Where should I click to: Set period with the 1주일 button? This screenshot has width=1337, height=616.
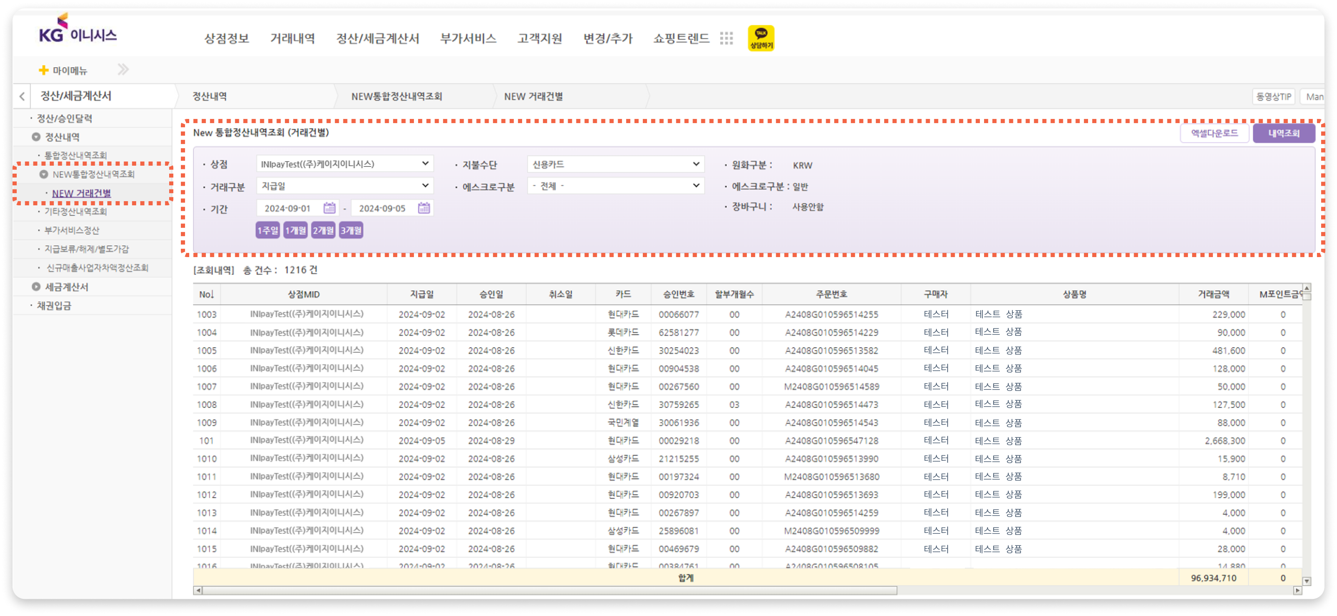[267, 230]
